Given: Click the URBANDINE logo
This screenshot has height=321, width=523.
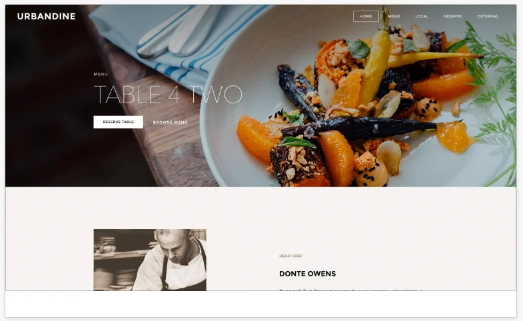Looking at the screenshot, I should [47, 17].
